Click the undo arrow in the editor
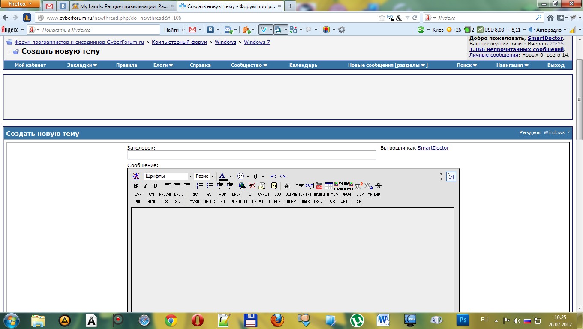 (x=273, y=176)
